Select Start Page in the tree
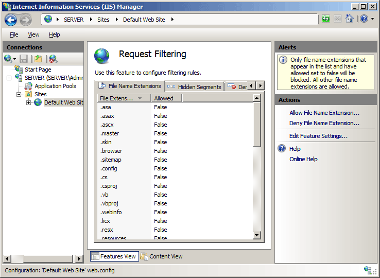Viewport: 380px width, 278px height. coord(38,69)
